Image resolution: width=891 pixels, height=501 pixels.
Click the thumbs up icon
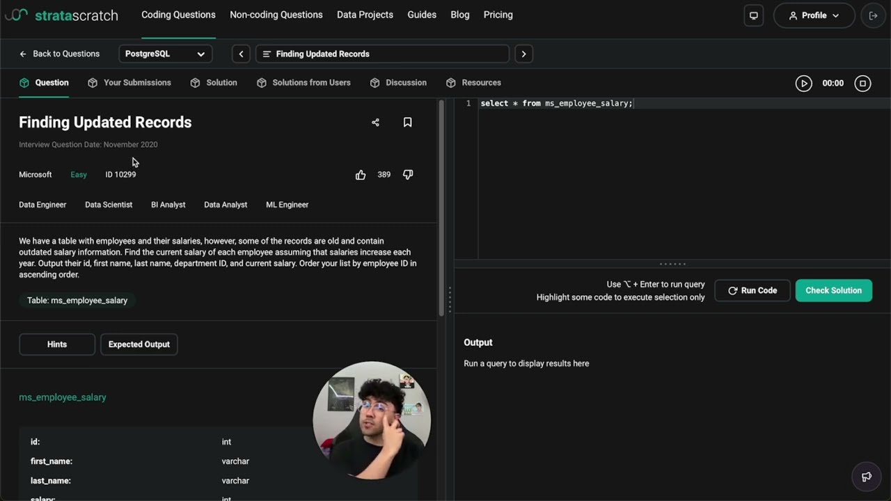tap(361, 175)
